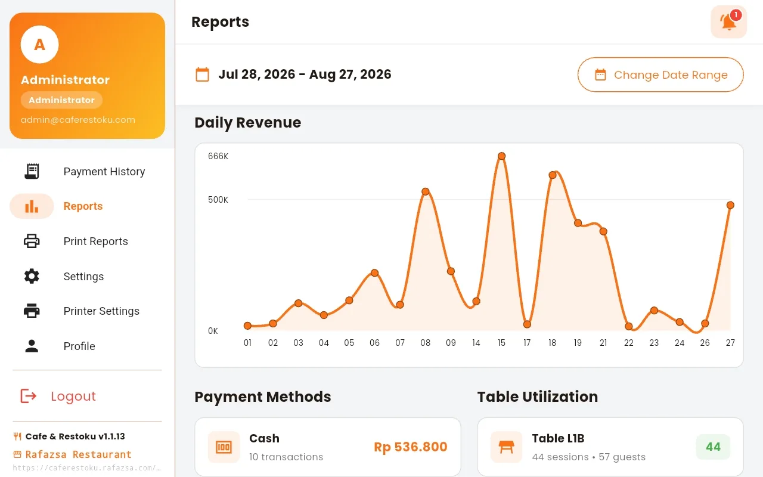
Task: Open the Settings page
Action: pos(87,276)
